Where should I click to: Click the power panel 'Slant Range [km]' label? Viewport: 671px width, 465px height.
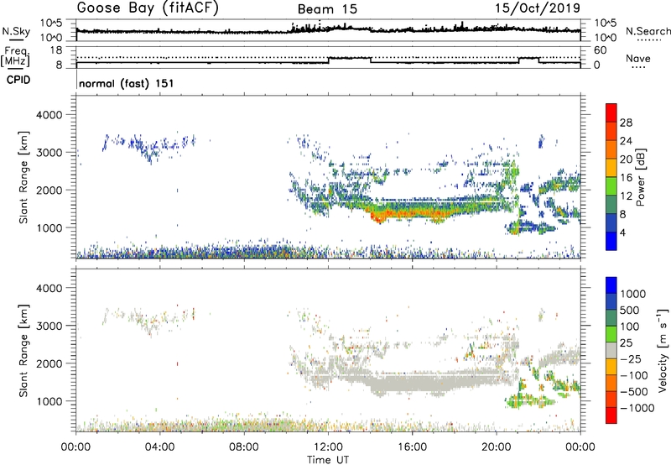[x=23, y=177]
